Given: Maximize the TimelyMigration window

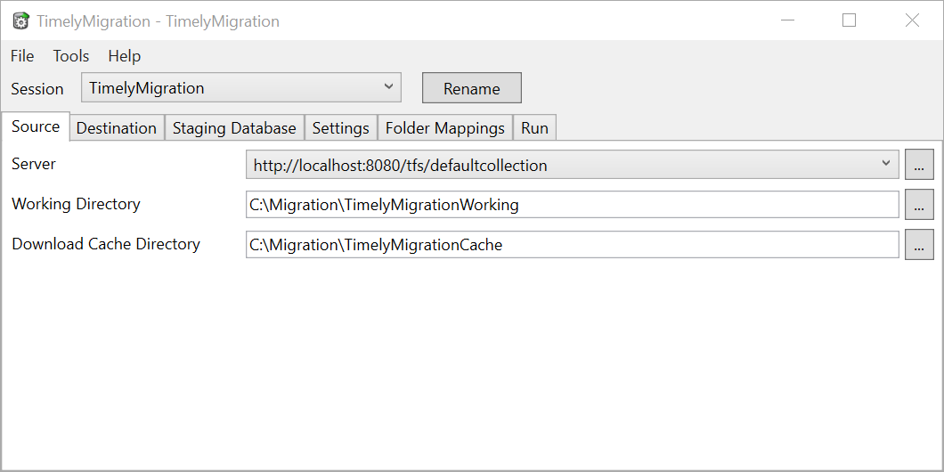Looking at the screenshot, I should (x=850, y=20).
